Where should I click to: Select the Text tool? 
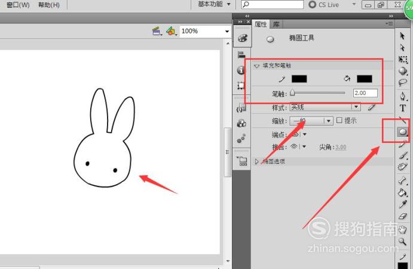[x=402, y=108]
